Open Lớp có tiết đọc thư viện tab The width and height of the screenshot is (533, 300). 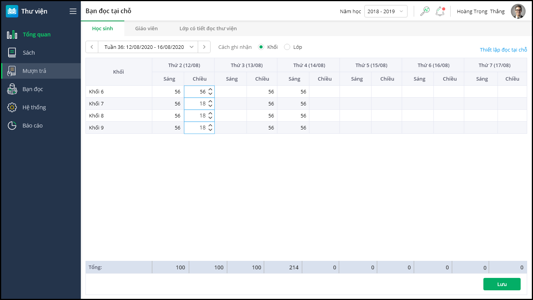coord(208,28)
